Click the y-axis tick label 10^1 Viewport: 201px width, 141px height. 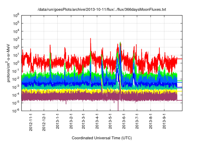coord(16,55)
